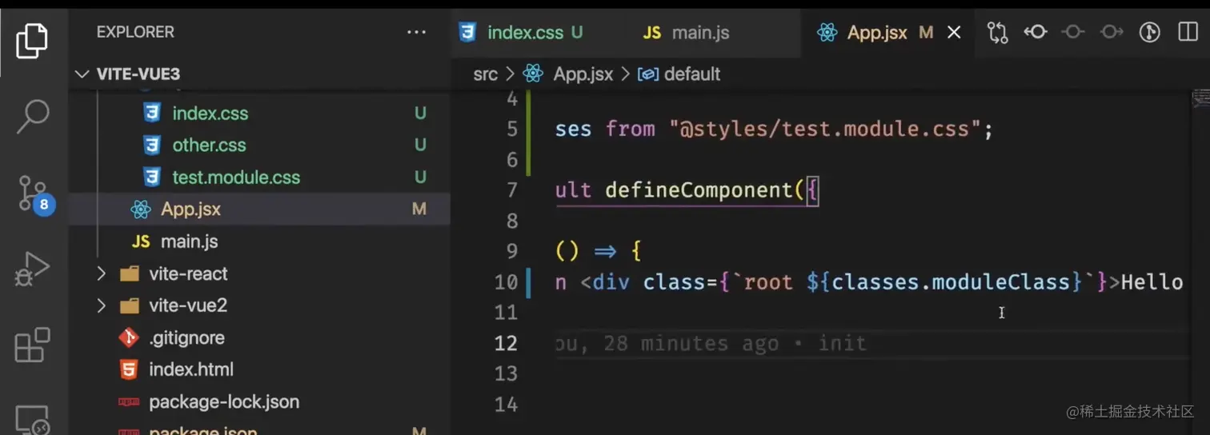Open Source Control view with 8 badge
Image resolution: width=1210 pixels, height=435 pixels.
pyautogui.click(x=34, y=194)
